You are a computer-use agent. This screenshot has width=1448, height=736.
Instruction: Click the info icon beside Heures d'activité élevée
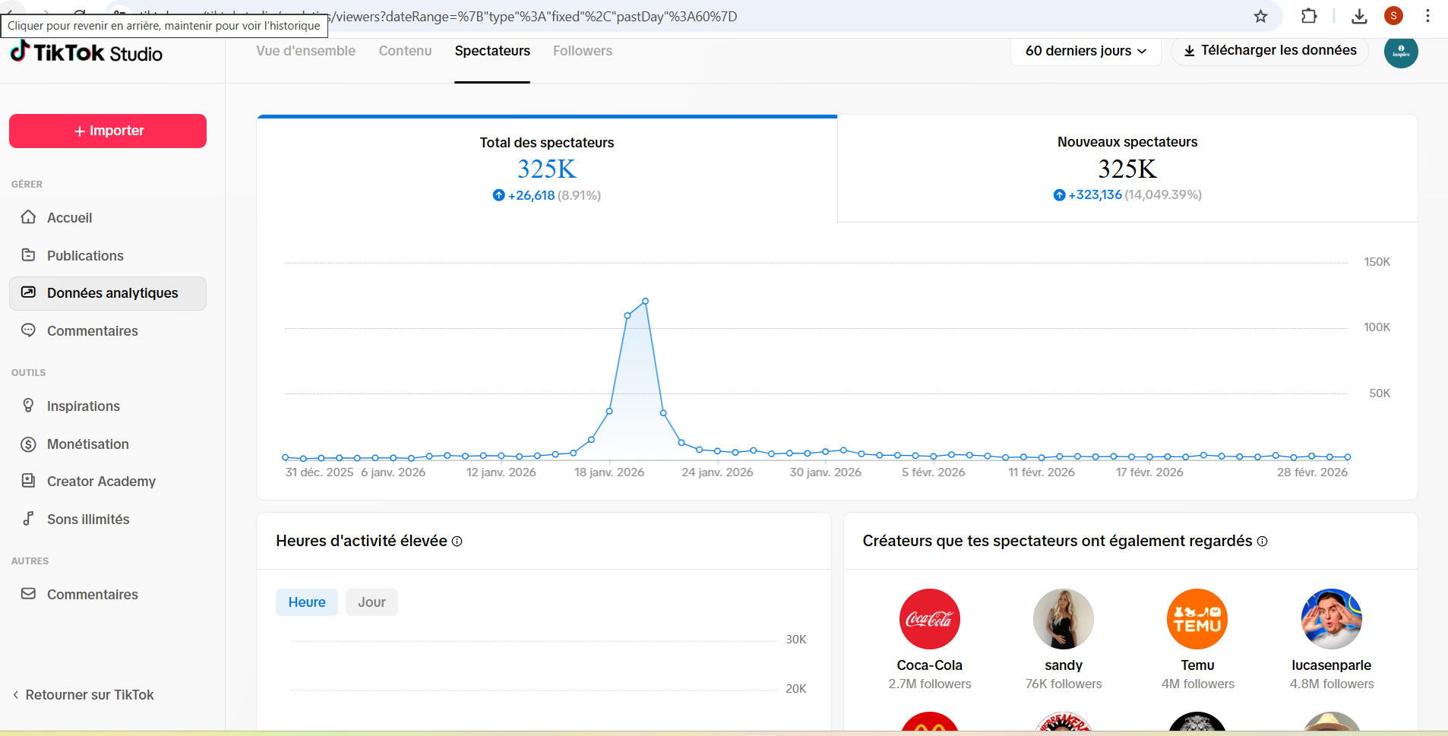click(x=457, y=542)
